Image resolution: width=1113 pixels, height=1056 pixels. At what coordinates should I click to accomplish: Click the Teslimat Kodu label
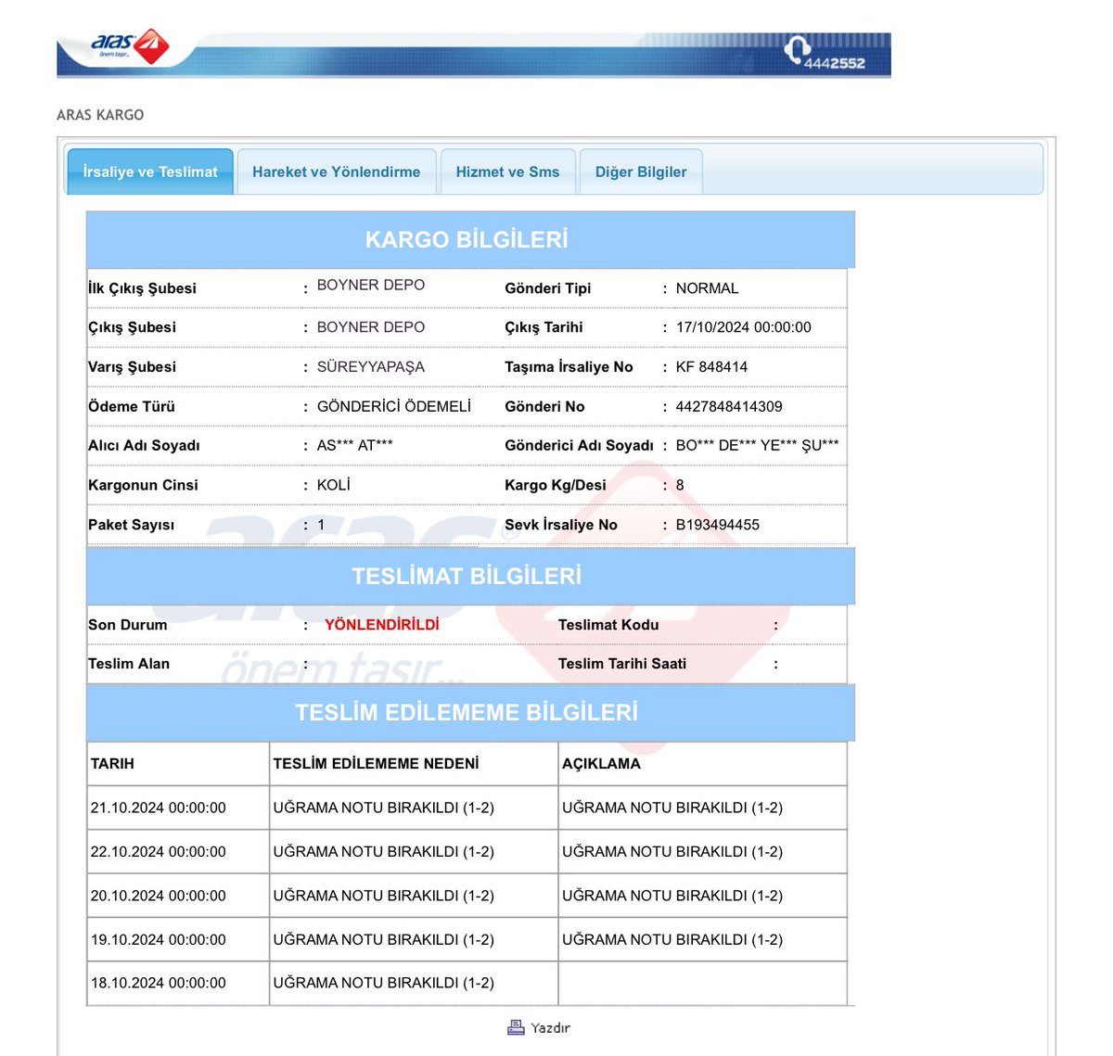click(x=608, y=625)
